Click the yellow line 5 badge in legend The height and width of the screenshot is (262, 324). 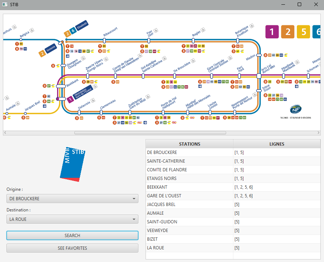303,32
